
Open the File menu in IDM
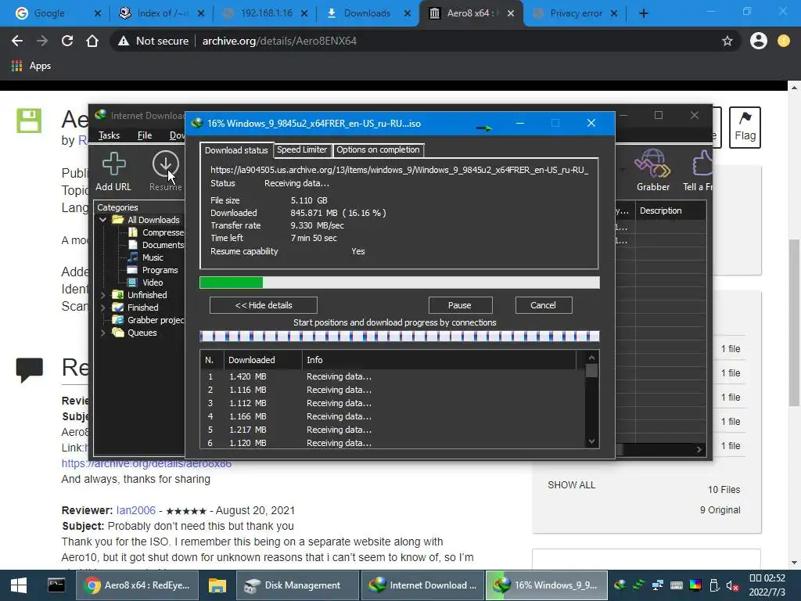point(145,135)
